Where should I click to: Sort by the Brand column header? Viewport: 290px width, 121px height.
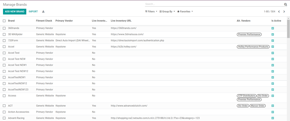(11, 21)
